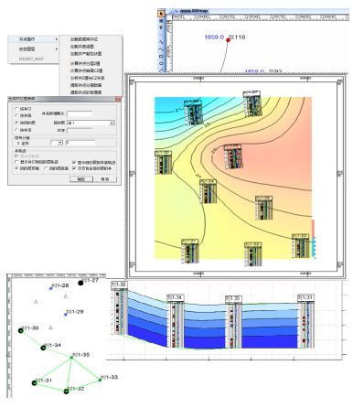Choose the first wavy curve drawing tool
The width and height of the screenshot is (353, 408).
click(x=161, y=42)
